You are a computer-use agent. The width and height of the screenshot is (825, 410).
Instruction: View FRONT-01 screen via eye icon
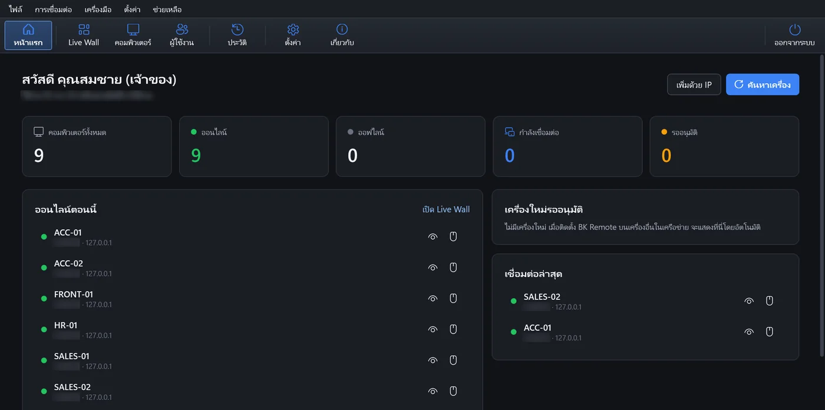pyautogui.click(x=433, y=299)
